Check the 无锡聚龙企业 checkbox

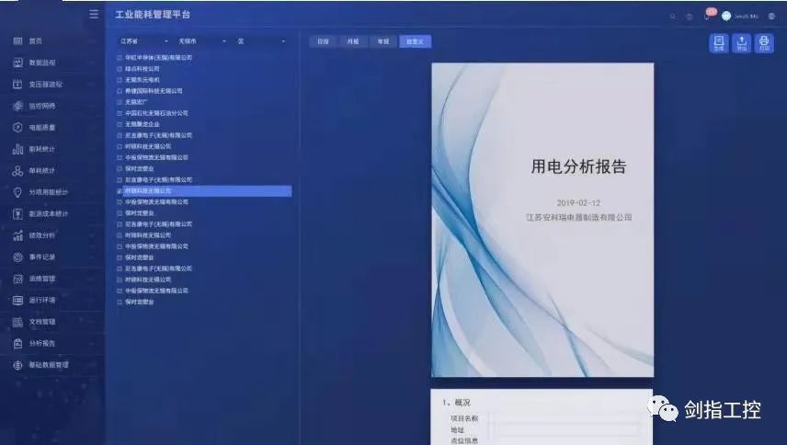(x=120, y=124)
